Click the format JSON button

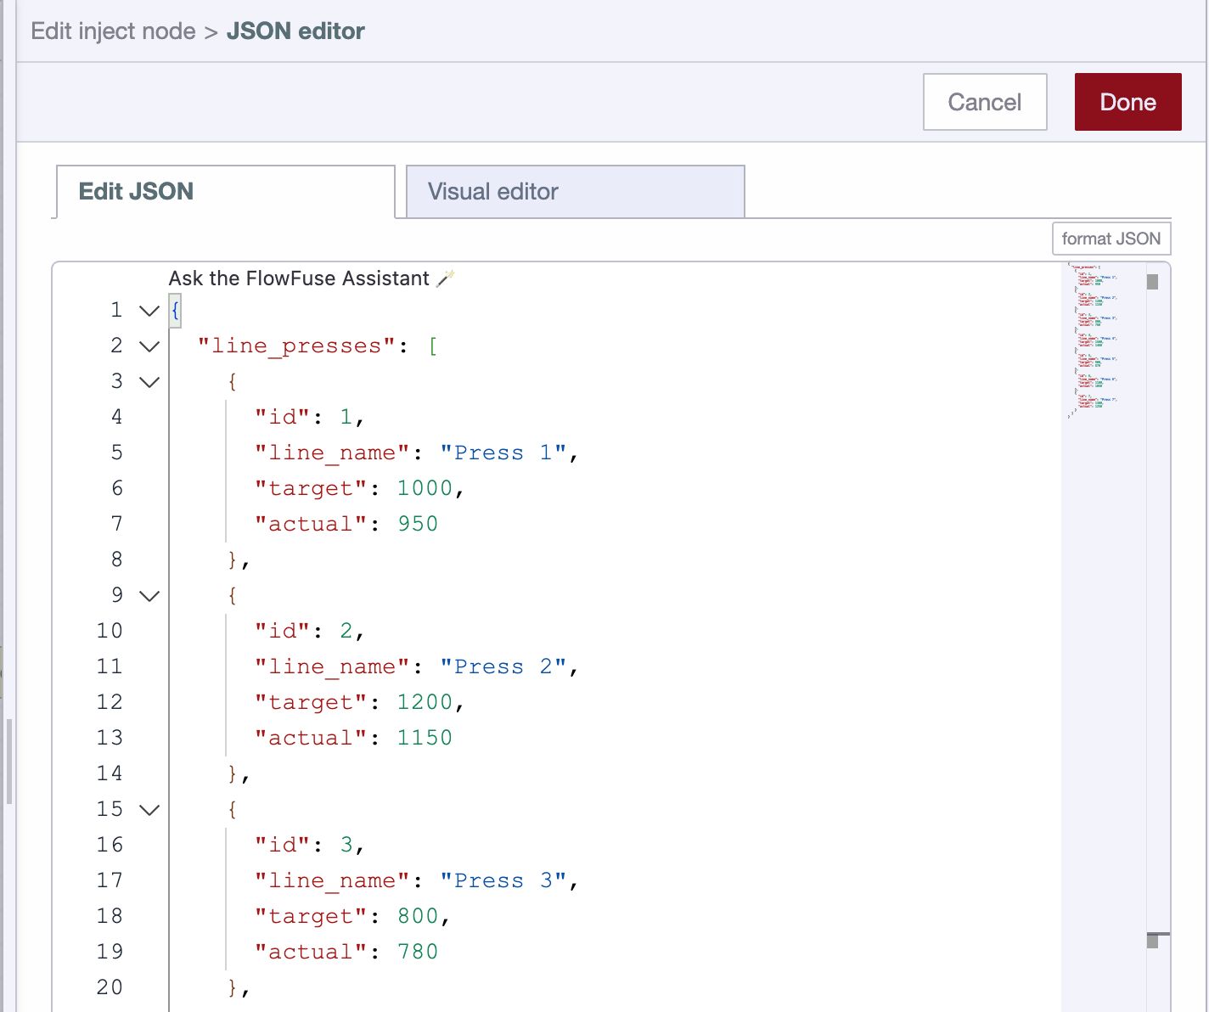(1111, 239)
